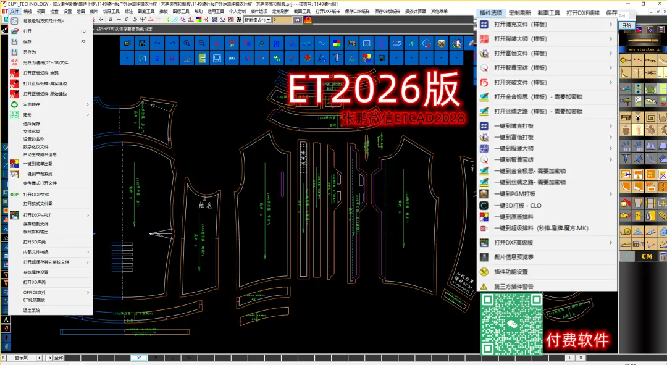
Task: Expand the 定制 submenu arrow
Action: [x=88, y=115]
